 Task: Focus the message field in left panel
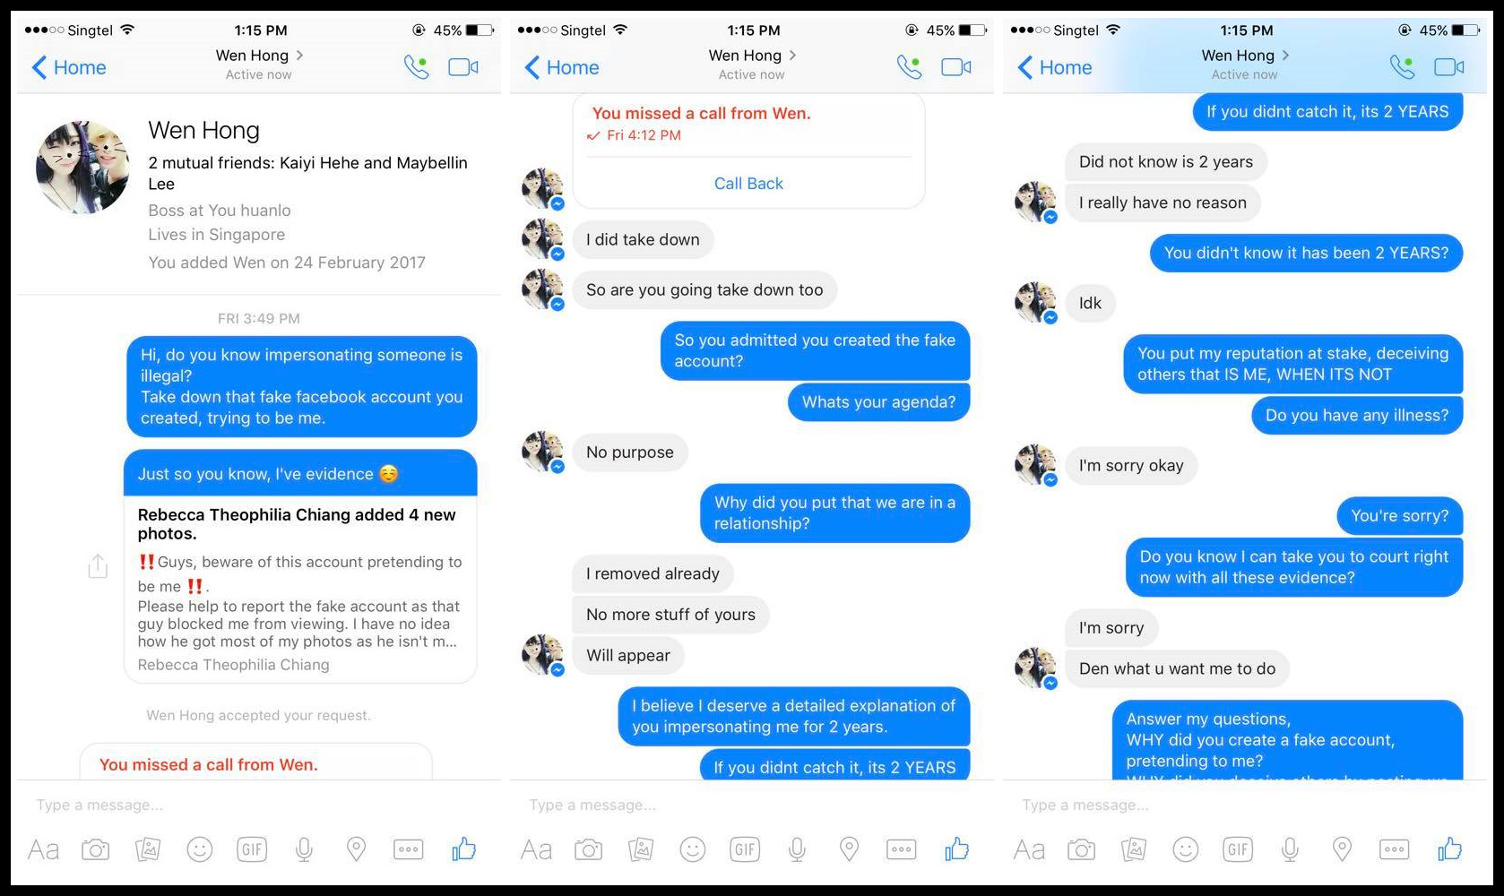click(259, 805)
